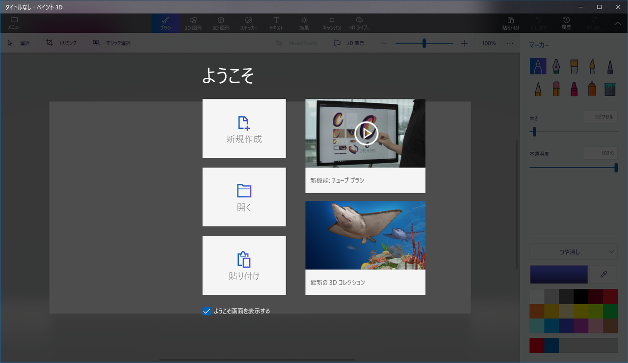Select the spray can brush
This screenshot has height=363, width=628.
592,89
